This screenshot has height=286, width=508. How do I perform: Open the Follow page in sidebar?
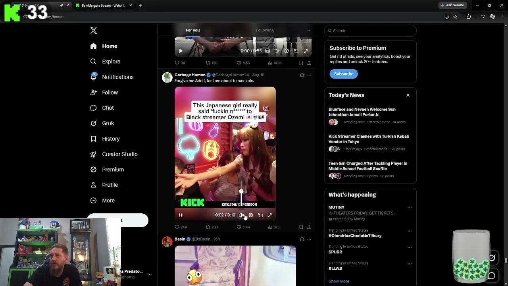[104, 93]
